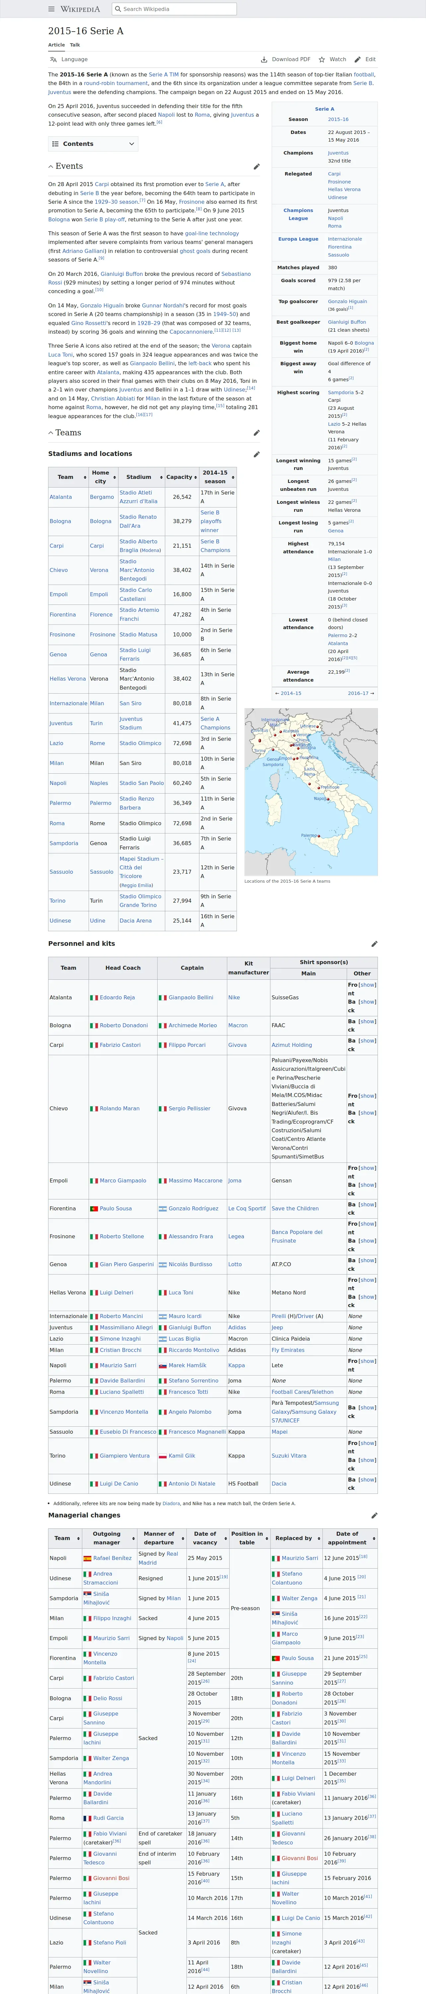Show Genoa Back sponsor details

pos(367,1260)
